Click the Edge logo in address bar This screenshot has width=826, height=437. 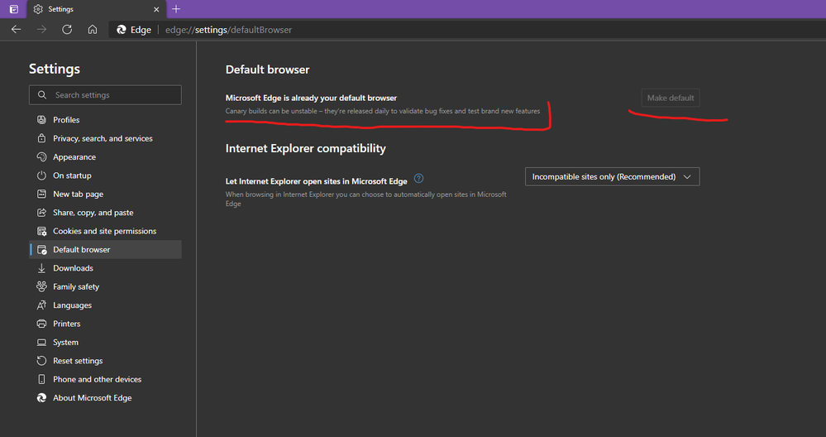pyautogui.click(x=122, y=30)
